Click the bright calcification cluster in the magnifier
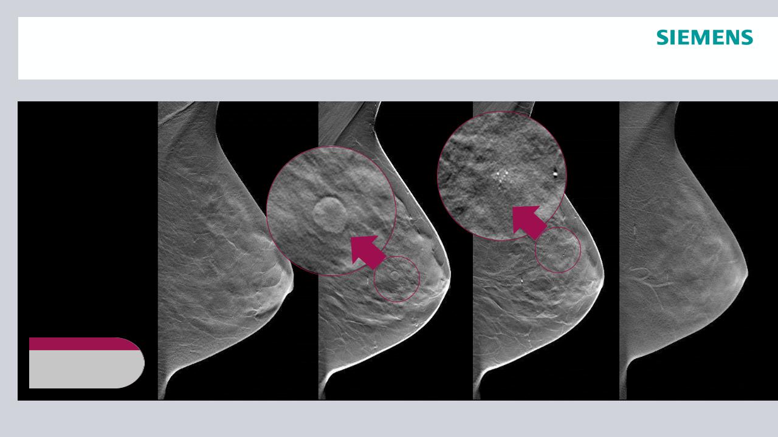This screenshot has height=437, width=778. (500, 175)
